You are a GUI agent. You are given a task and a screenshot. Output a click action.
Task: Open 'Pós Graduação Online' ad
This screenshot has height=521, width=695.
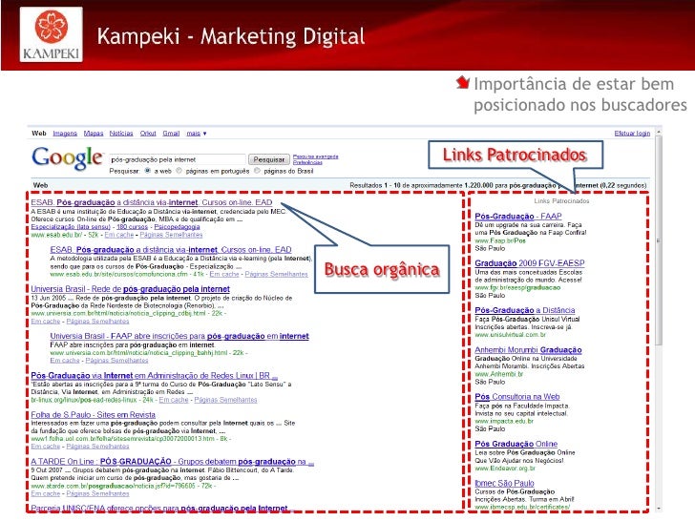516,444
